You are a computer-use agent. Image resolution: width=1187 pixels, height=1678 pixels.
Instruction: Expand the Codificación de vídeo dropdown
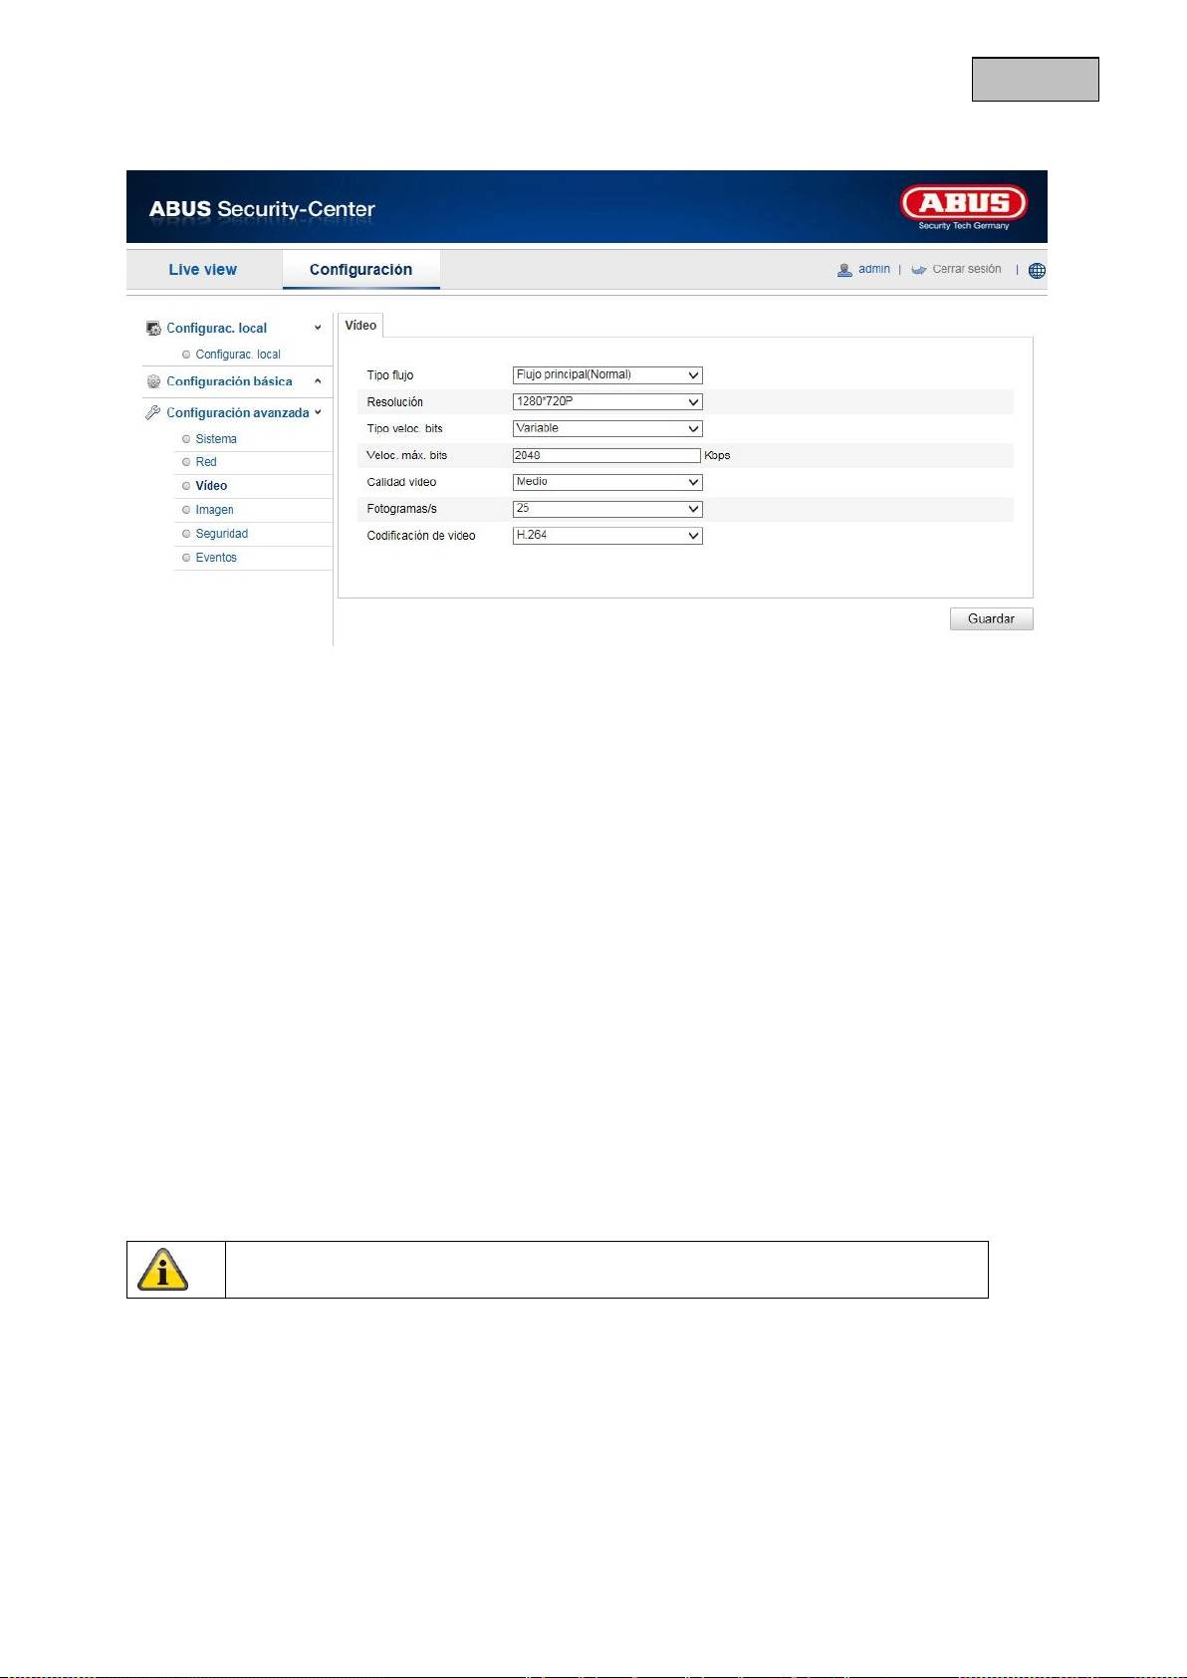click(x=606, y=536)
